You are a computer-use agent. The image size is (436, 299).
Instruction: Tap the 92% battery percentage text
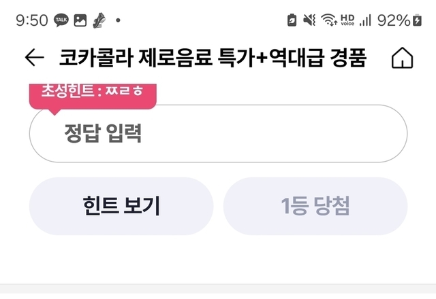click(394, 20)
